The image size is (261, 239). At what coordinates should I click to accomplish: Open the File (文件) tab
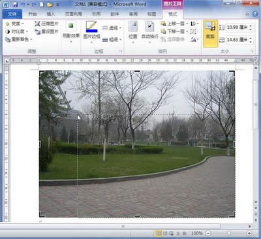click(12, 14)
